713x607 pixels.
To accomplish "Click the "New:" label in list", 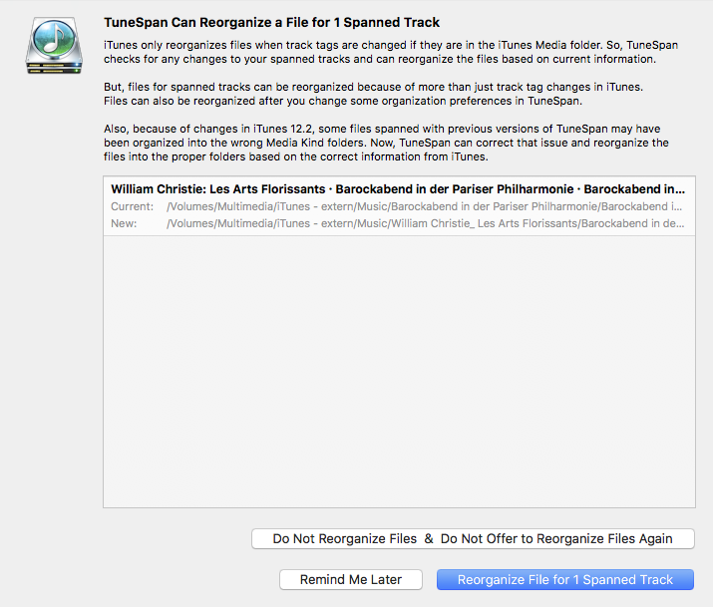I will [x=124, y=223].
